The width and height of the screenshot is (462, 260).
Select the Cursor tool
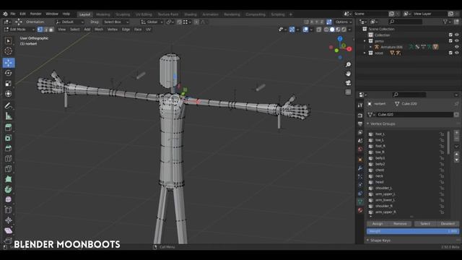(8, 51)
